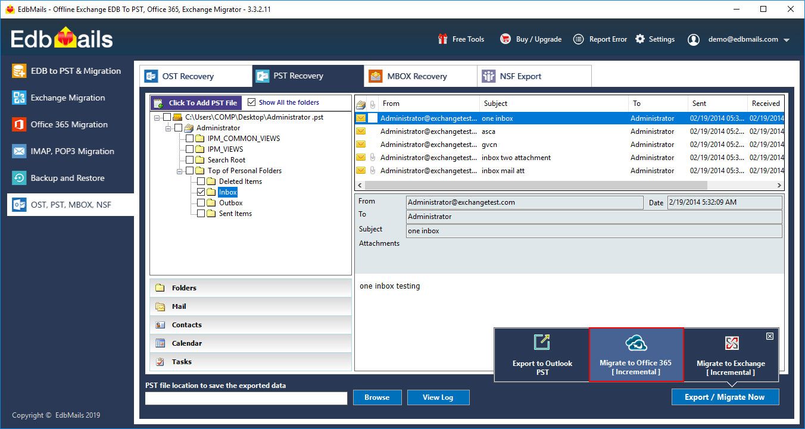This screenshot has width=805, height=429.
Task: Click the envelope icon of 'asca' email
Action: (361, 131)
